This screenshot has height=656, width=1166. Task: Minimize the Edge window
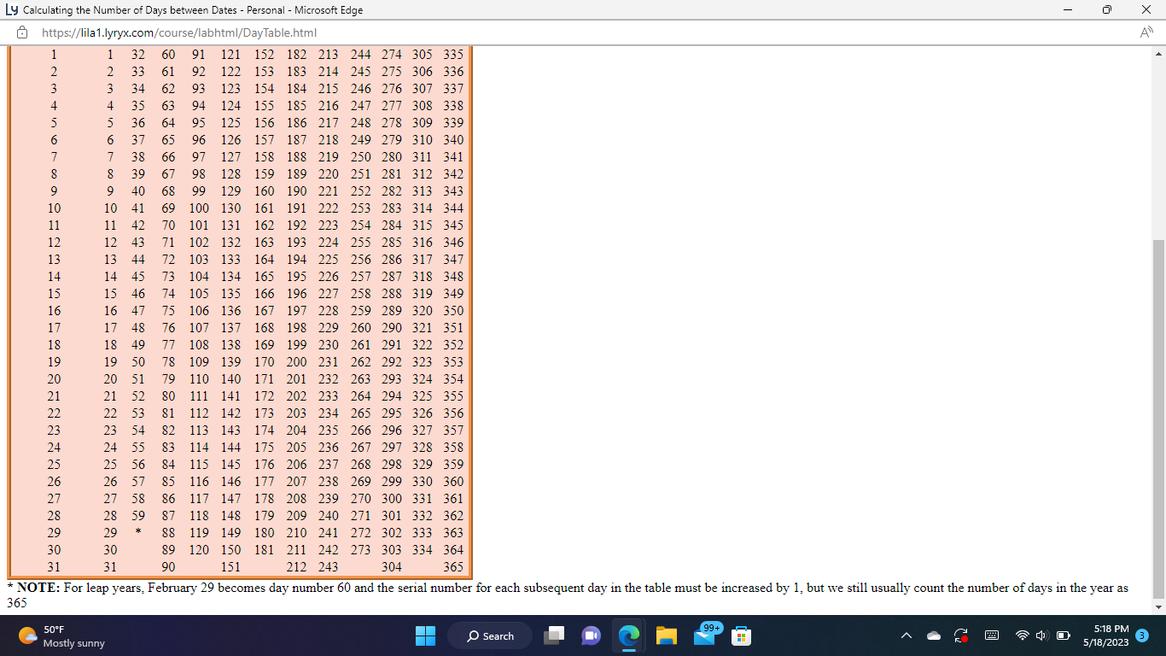pyautogui.click(x=1068, y=10)
